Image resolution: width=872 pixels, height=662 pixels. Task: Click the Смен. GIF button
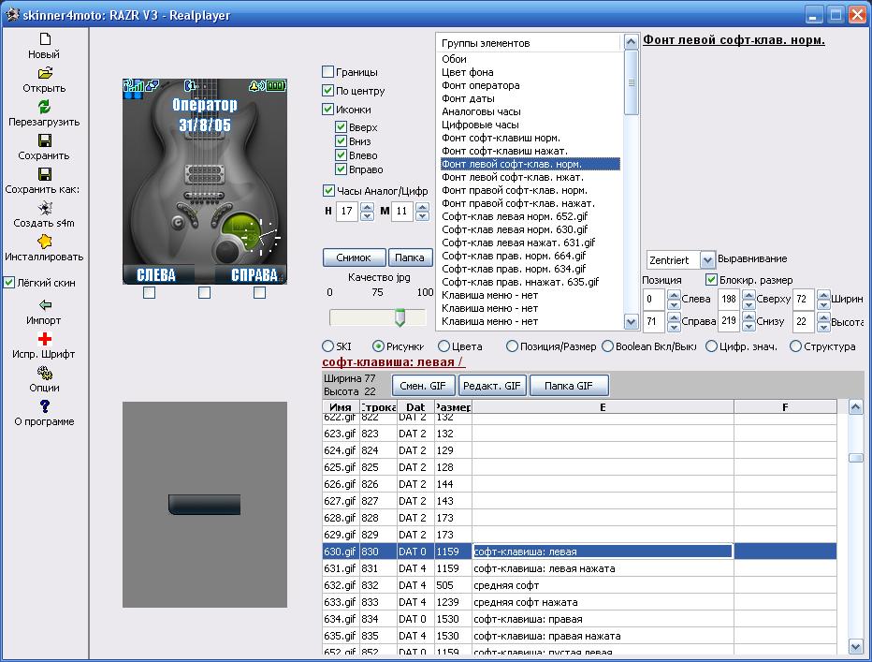tap(423, 385)
